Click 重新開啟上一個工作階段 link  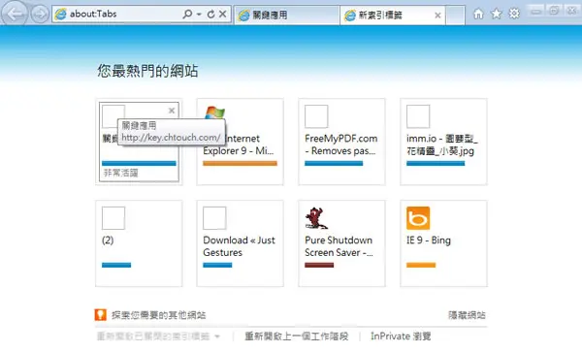pyautogui.click(x=296, y=336)
